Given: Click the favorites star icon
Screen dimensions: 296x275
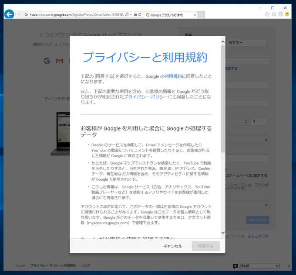Looking at the screenshot, I should 274,14.
